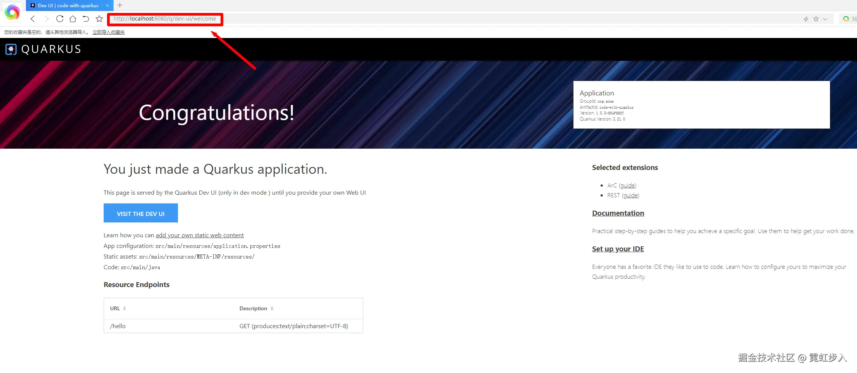Click the src/main/resources/application.properties path text
Image resolution: width=857 pixels, height=373 pixels.
click(x=218, y=246)
